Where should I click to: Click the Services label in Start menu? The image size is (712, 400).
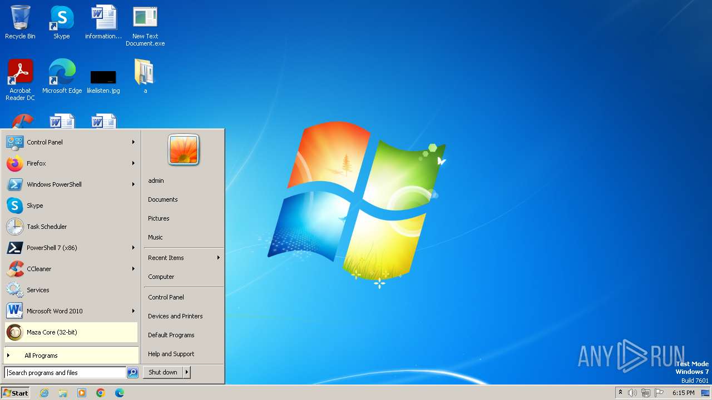tap(38, 290)
